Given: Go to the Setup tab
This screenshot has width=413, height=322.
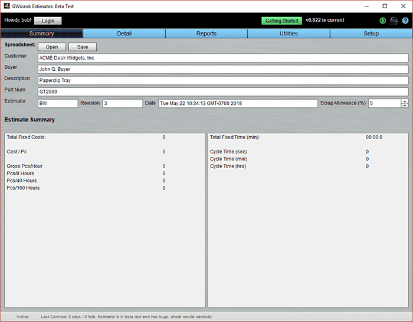Looking at the screenshot, I should 371,34.
